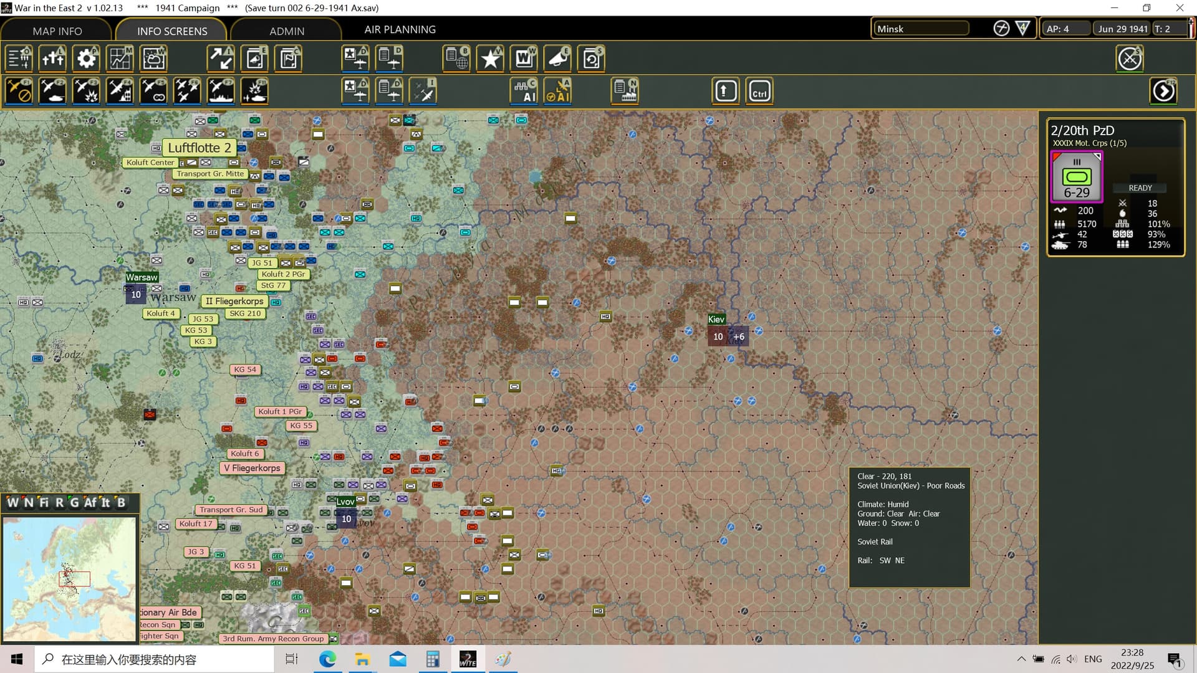Select II Fliegerkorps on the map
Screen dimensions: 1197x673
[234, 301]
